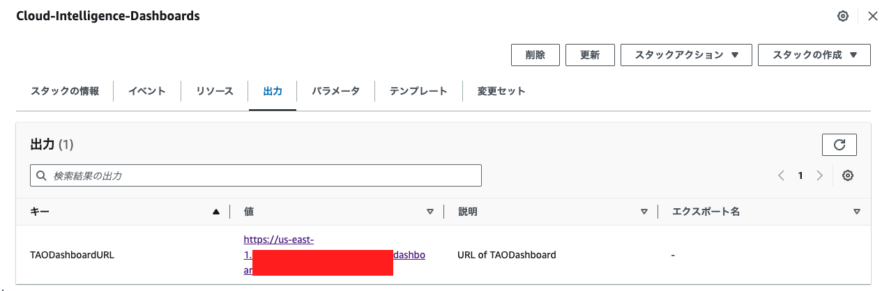
Task: Click the search magnifier icon
Action: click(42, 176)
